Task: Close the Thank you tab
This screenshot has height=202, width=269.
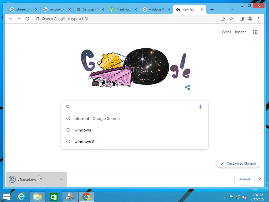Action: [136, 9]
